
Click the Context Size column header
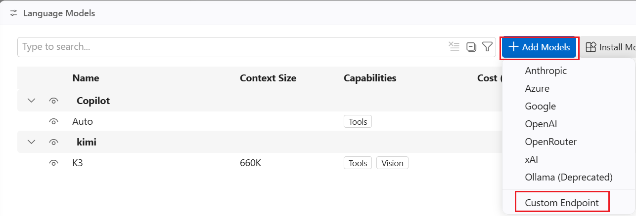coord(268,78)
